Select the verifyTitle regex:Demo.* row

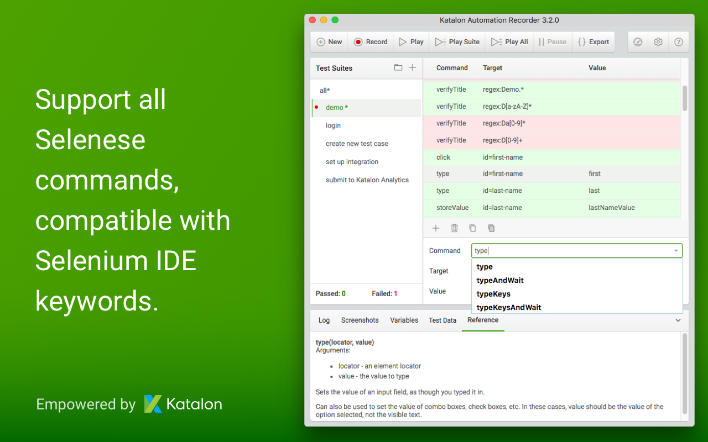pos(551,90)
